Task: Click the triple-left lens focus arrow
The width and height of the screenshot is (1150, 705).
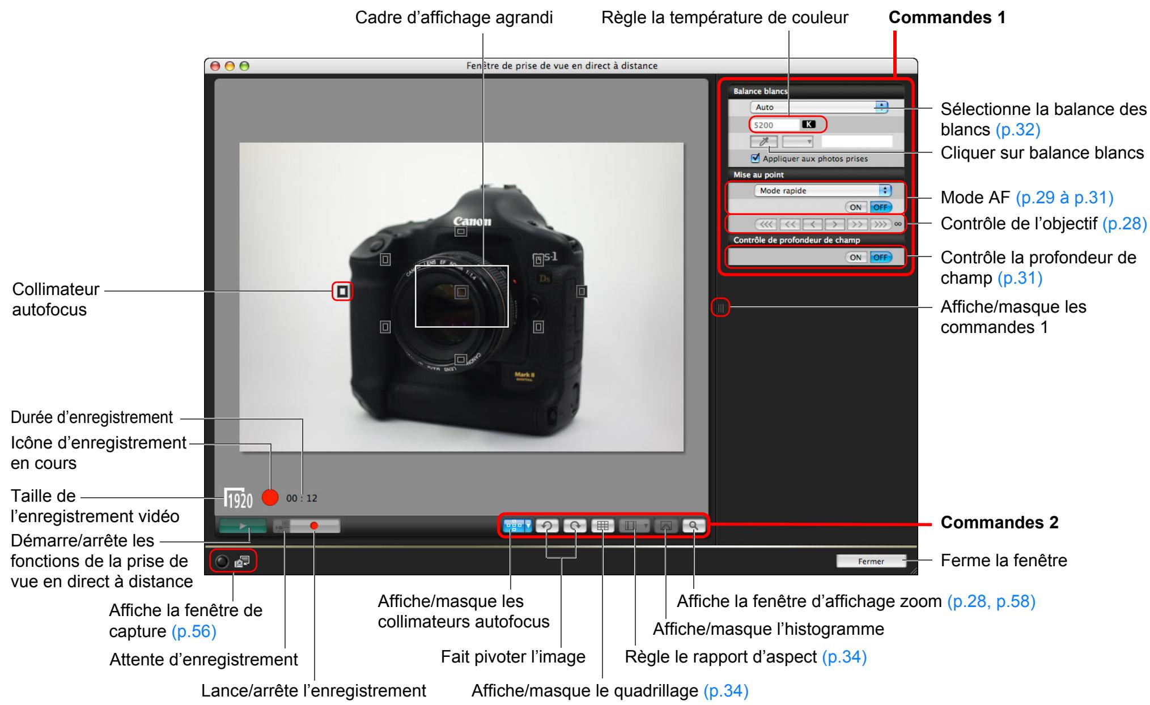Action: click(767, 224)
